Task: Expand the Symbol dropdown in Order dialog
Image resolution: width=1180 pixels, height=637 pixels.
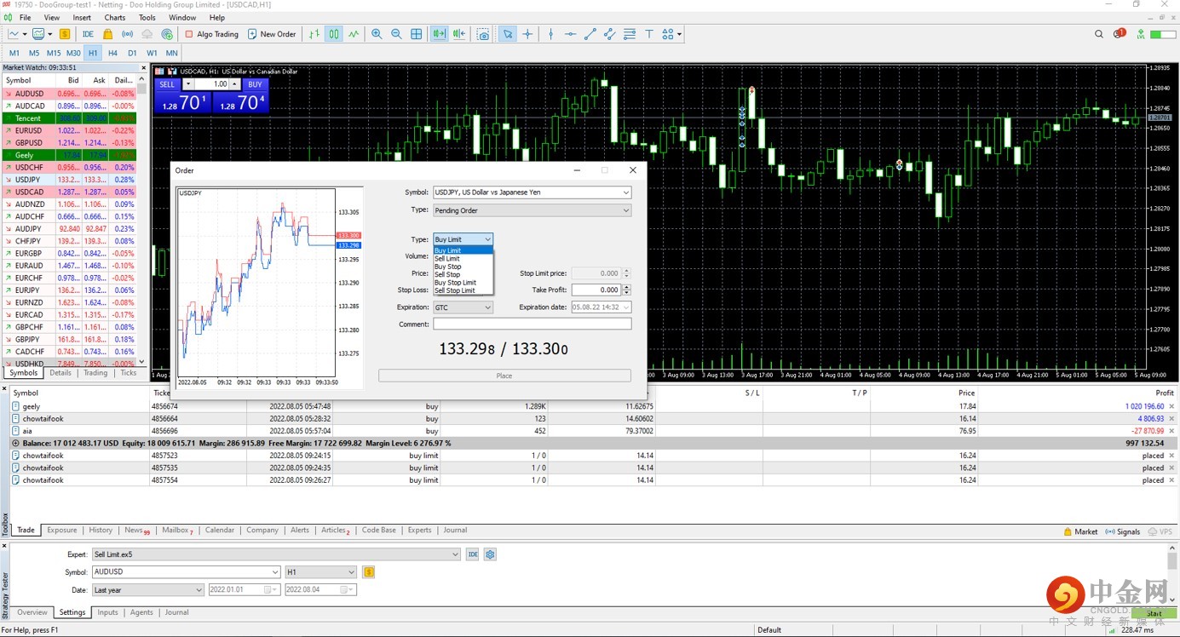Action: click(x=626, y=192)
